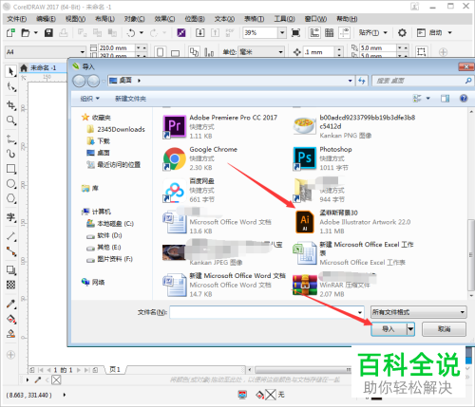Click the search 桌面 field
The height and width of the screenshot is (407, 475).
point(423,81)
